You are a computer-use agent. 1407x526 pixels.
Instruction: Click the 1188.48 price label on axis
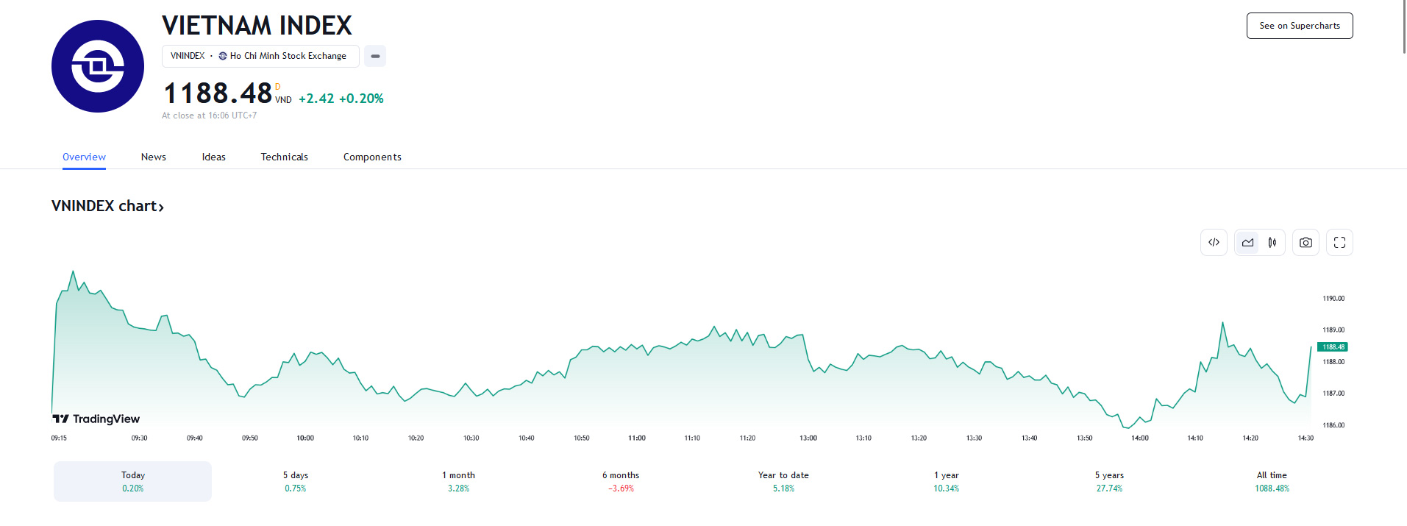click(1333, 347)
